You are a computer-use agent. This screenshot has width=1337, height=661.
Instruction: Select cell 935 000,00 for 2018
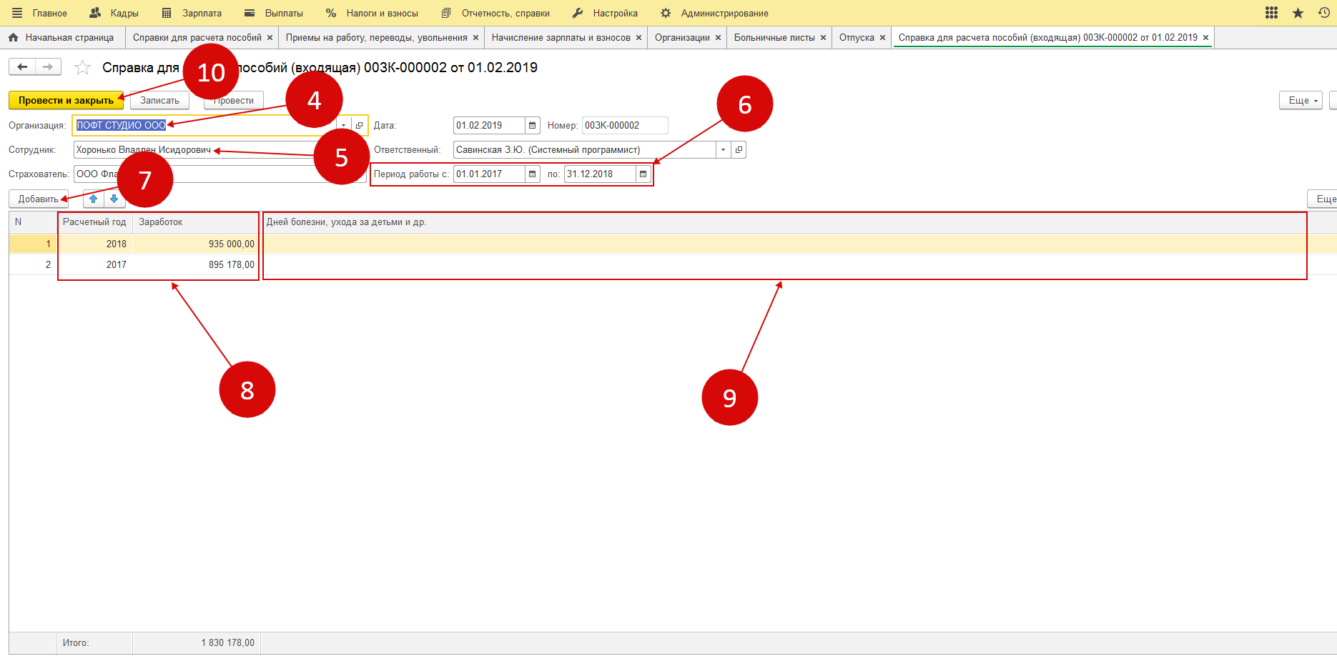click(x=195, y=244)
